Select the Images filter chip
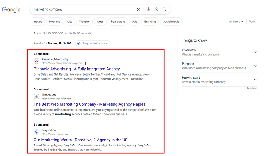 (x=37, y=21)
